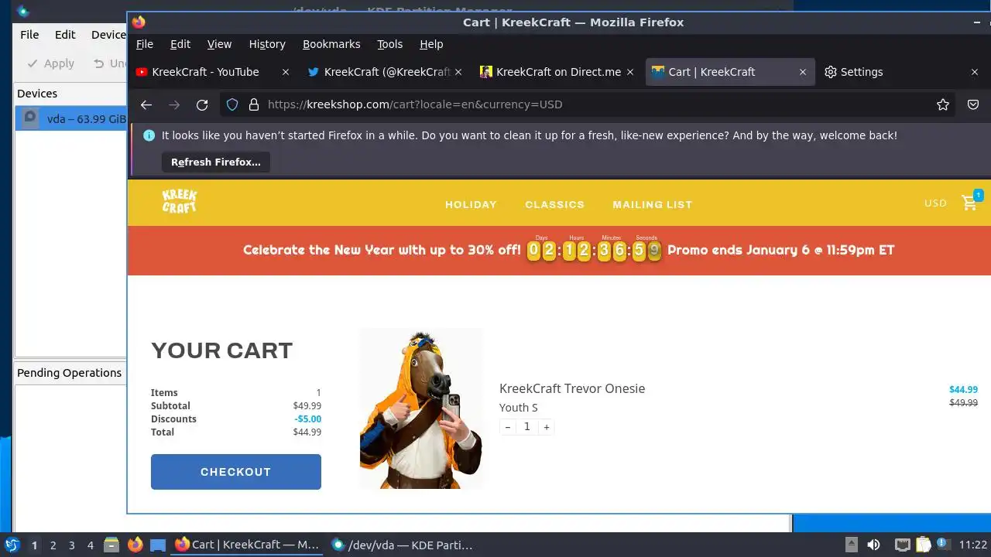Click the Firefox title bar icon

139,22
